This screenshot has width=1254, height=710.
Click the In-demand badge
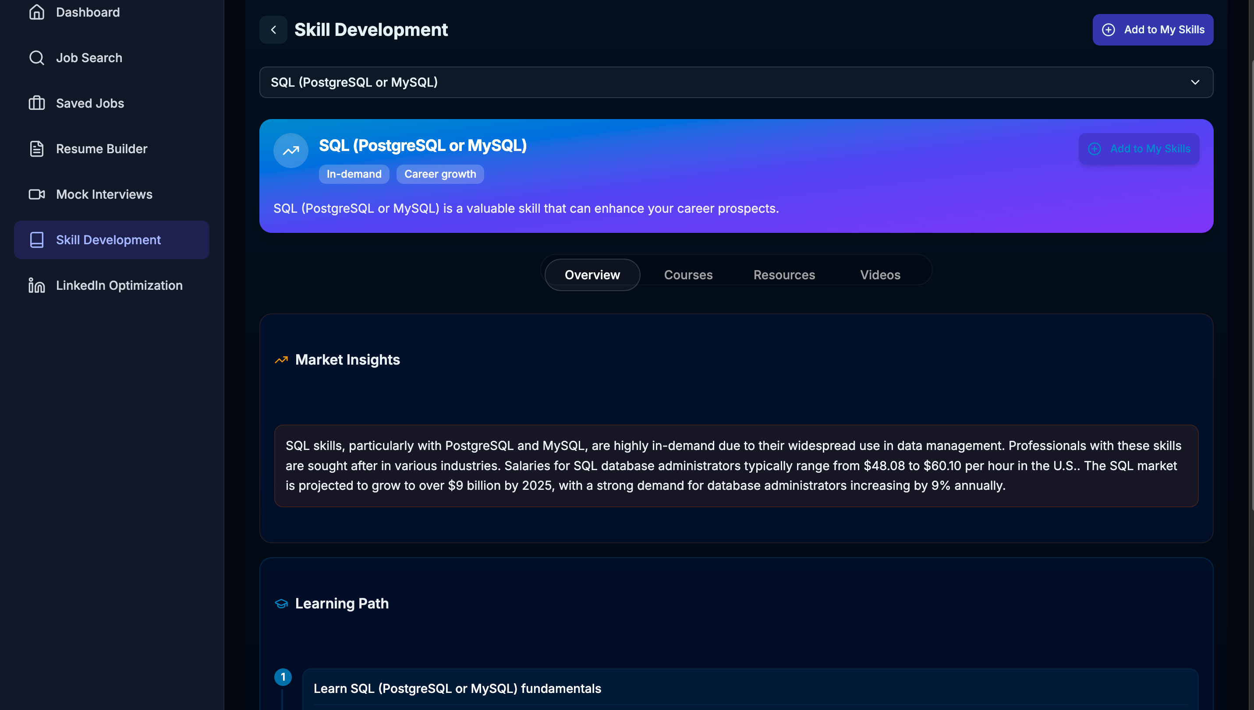354,174
